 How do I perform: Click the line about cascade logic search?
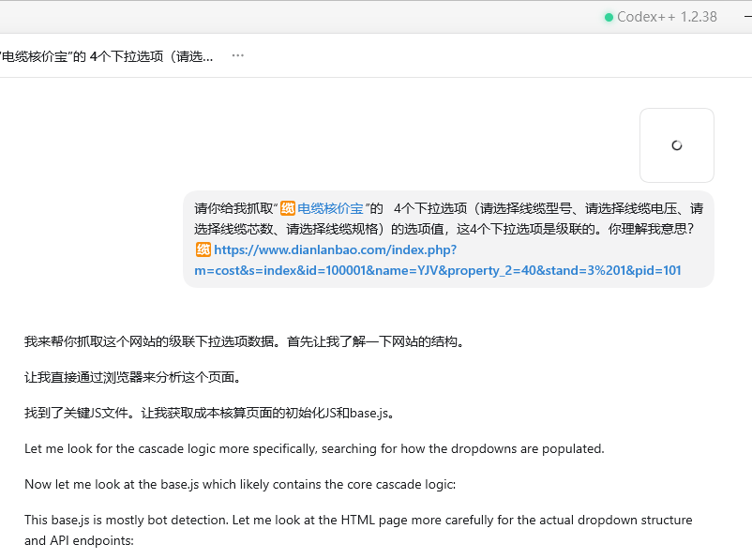pyautogui.click(x=314, y=448)
